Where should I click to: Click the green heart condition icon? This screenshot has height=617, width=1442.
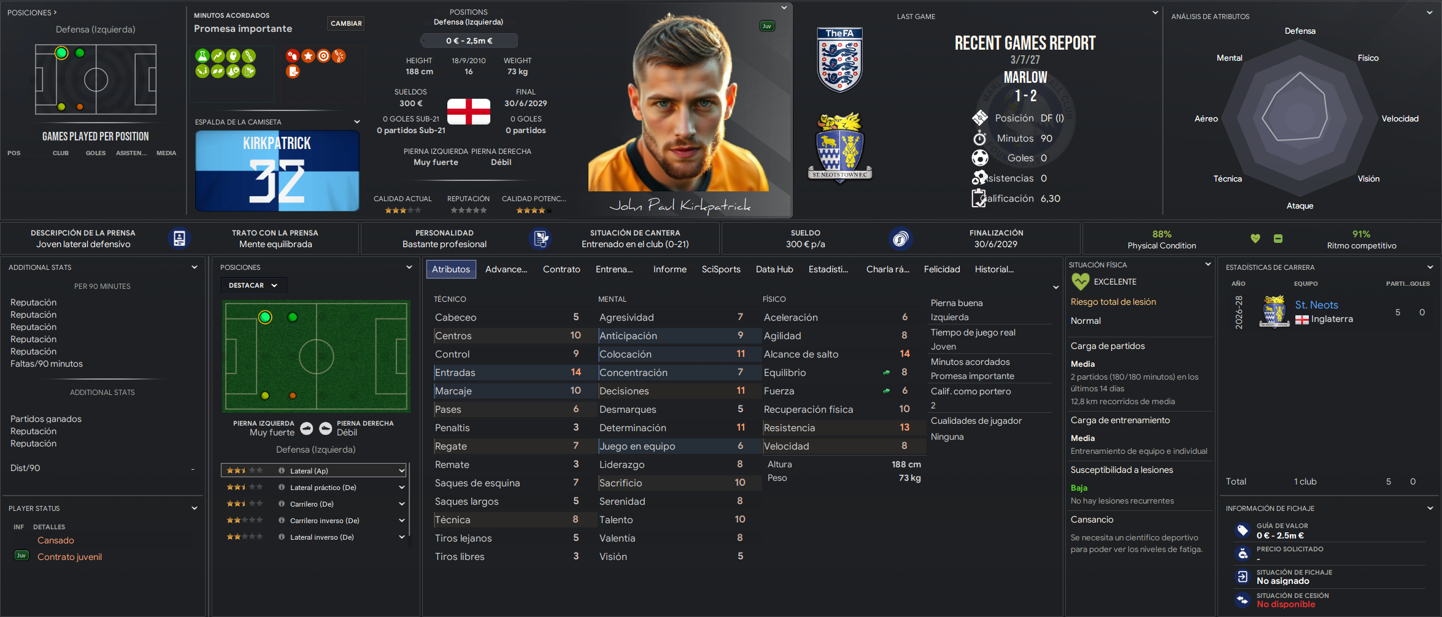(x=1255, y=239)
